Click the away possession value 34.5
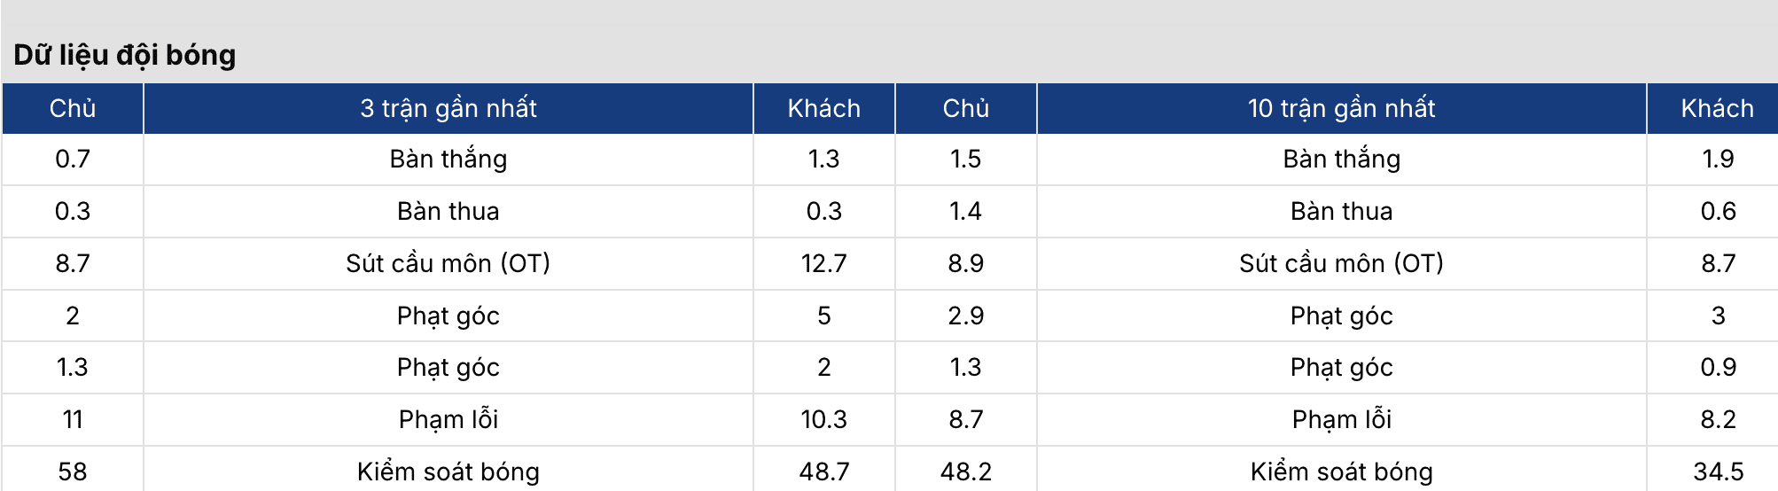Image resolution: width=1778 pixels, height=491 pixels. pyautogui.click(x=1718, y=472)
